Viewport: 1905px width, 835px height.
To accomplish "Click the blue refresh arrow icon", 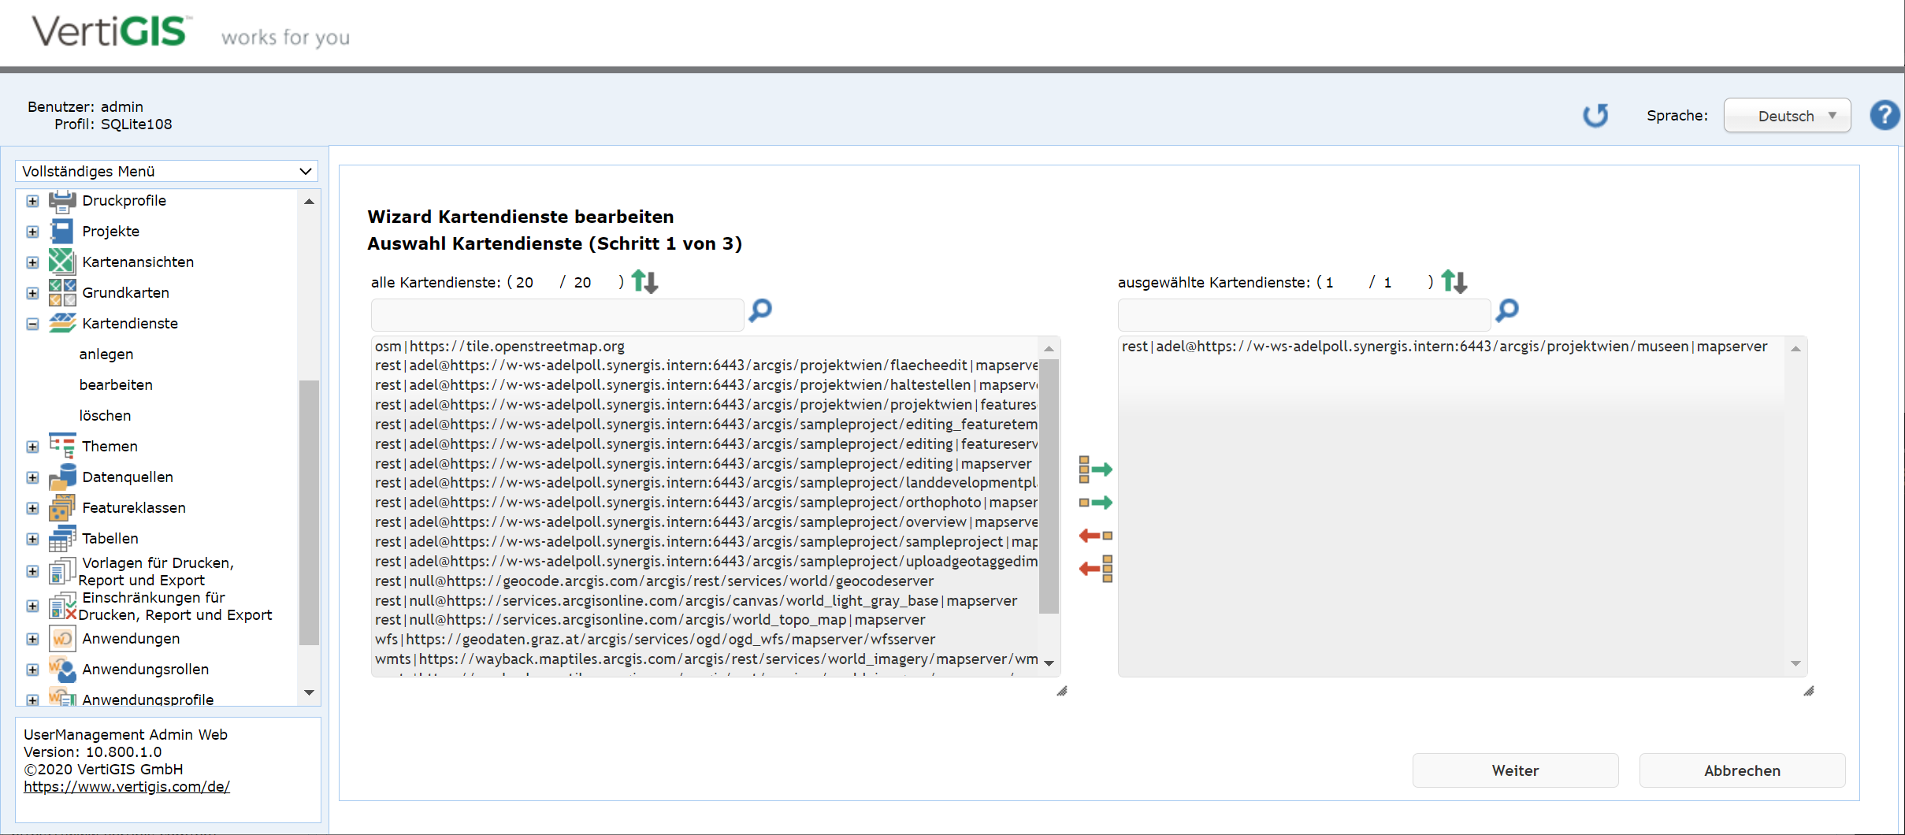I will (1595, 116).
